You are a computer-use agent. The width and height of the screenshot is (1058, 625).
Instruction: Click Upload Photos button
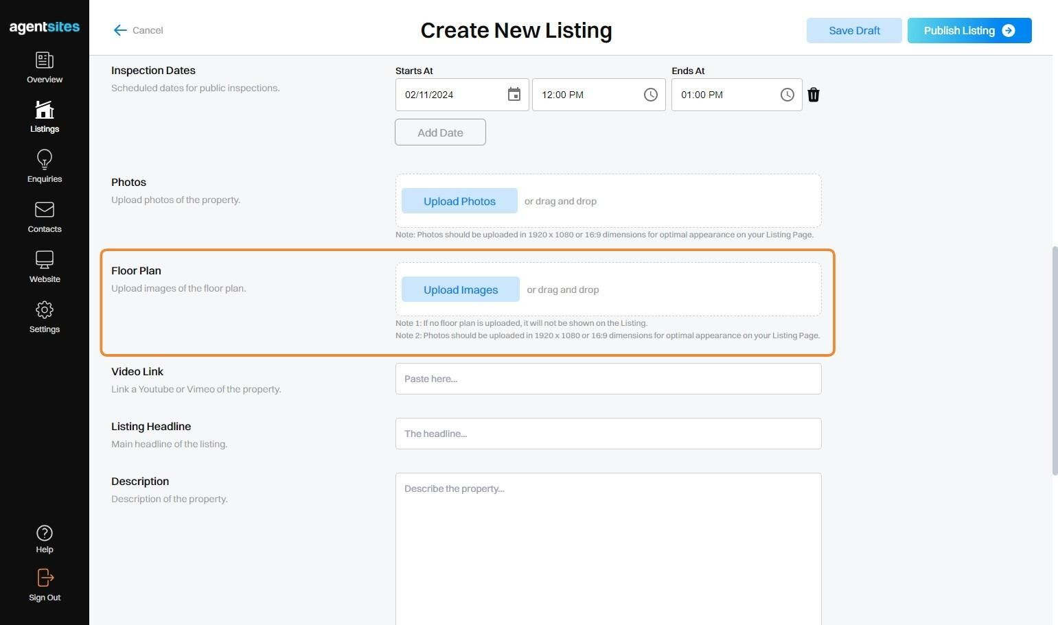(459, 201)
